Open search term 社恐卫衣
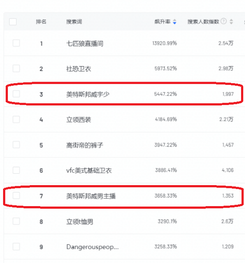The width and height of the screenshot is (245, 263). coord(79,69)
